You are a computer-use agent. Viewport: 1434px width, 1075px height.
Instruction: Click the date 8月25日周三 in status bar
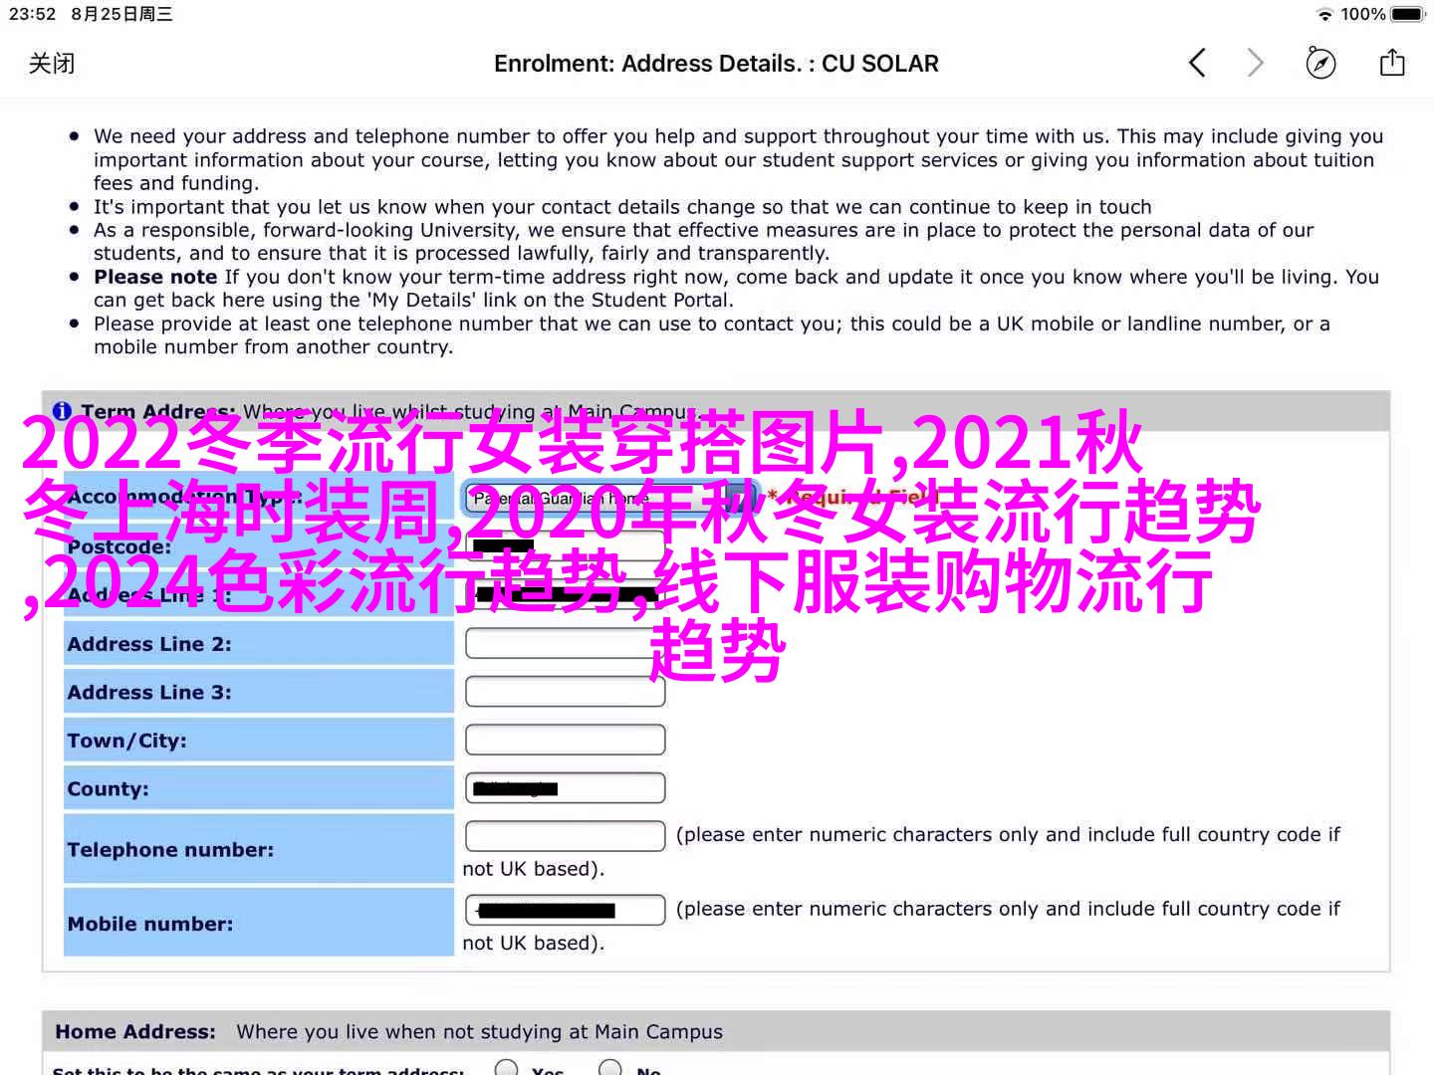(121, 14)
